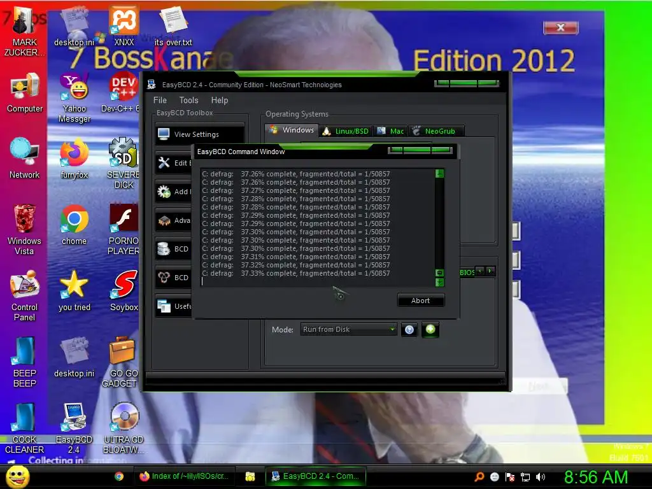This screenshot has height=489, width=652.
Task: Click the magnifier tray icon
Action: point(479,476)
